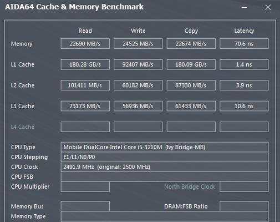Click the empty CPU FSB field
Screen dimensions: 280x222
coord(165,177)
